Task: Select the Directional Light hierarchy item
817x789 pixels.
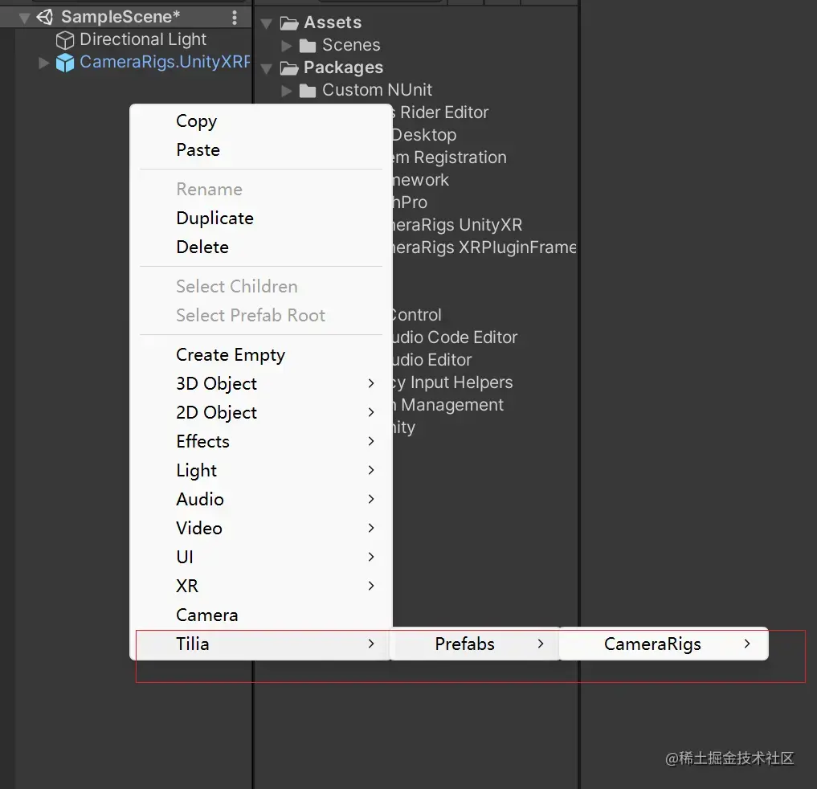Action: point(143,39)
